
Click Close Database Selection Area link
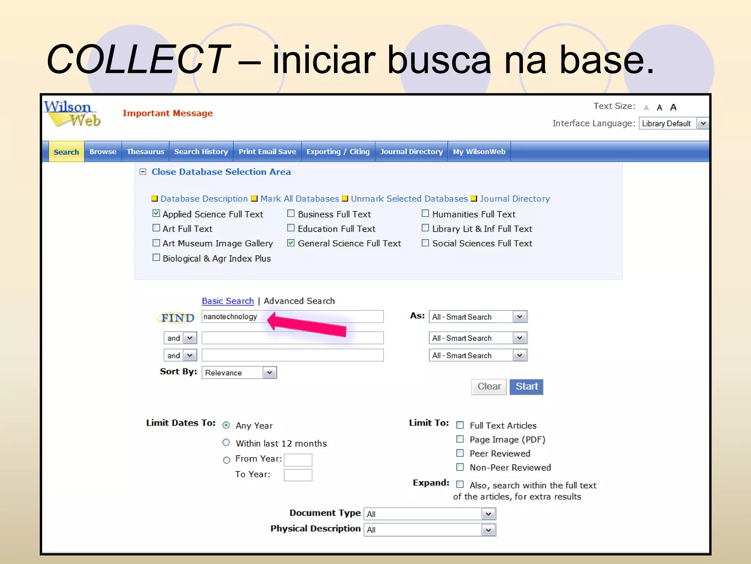point(221,172)
